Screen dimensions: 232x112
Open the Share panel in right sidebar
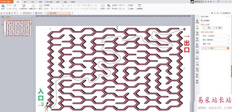tap(197, 64)
